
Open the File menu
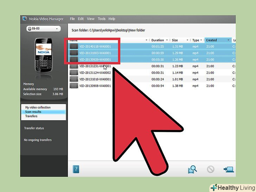[72, 19]
